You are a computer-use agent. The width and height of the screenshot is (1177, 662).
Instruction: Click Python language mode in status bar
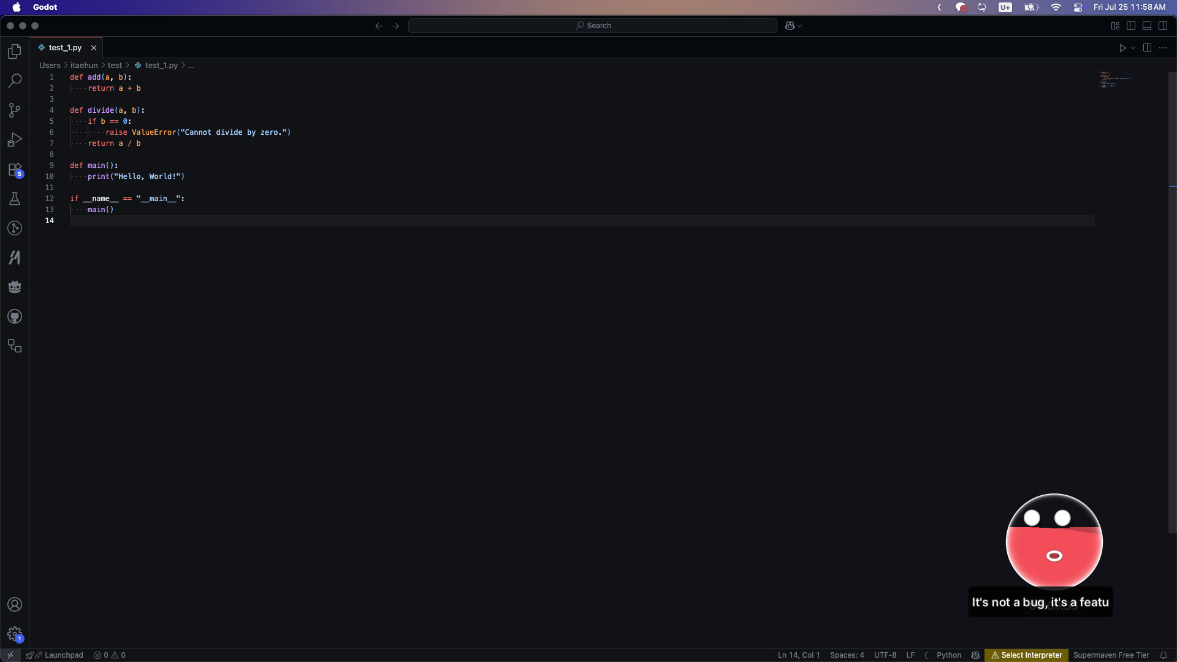948,655
